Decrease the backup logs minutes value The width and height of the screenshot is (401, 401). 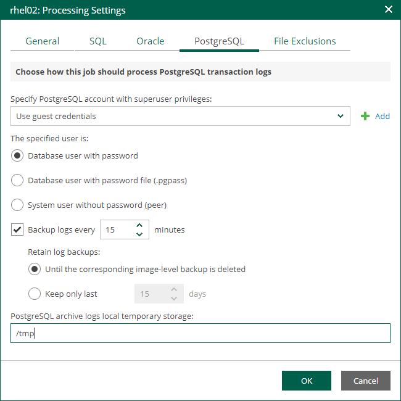tap(139, 234)
